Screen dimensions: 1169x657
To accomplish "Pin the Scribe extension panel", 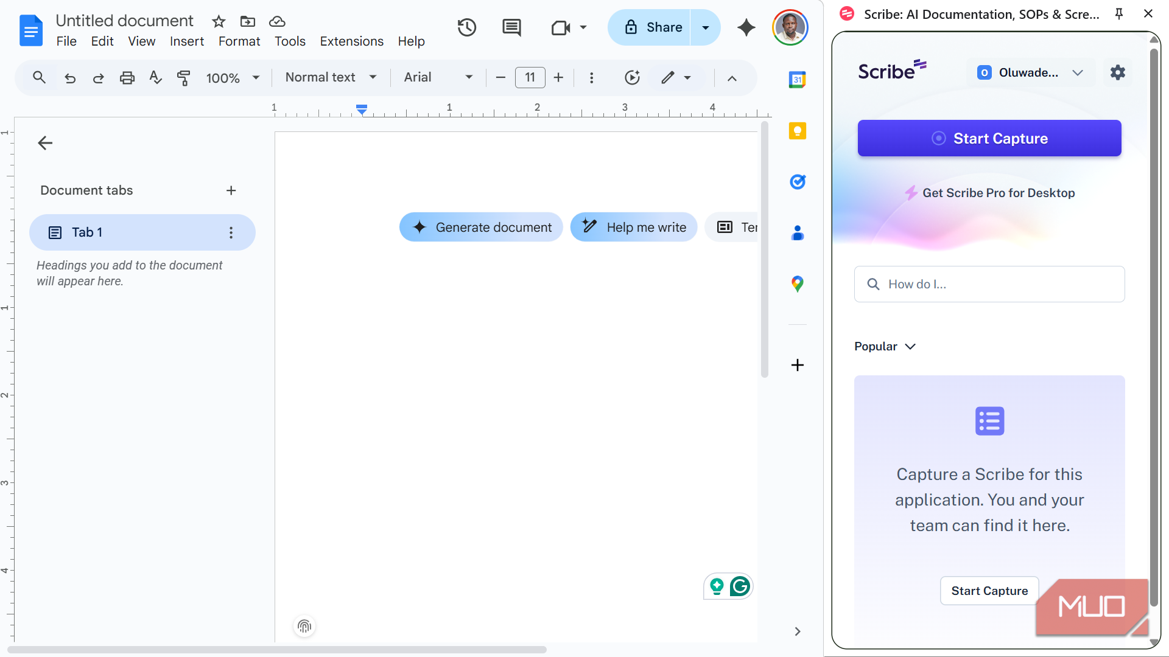I will click(1119, 14).
